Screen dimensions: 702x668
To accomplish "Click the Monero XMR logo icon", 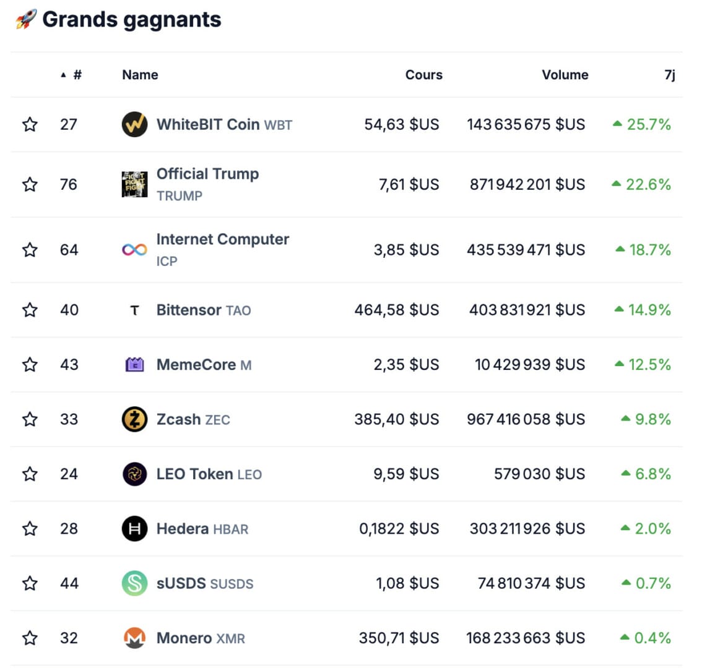I will (x=134, y=638).
